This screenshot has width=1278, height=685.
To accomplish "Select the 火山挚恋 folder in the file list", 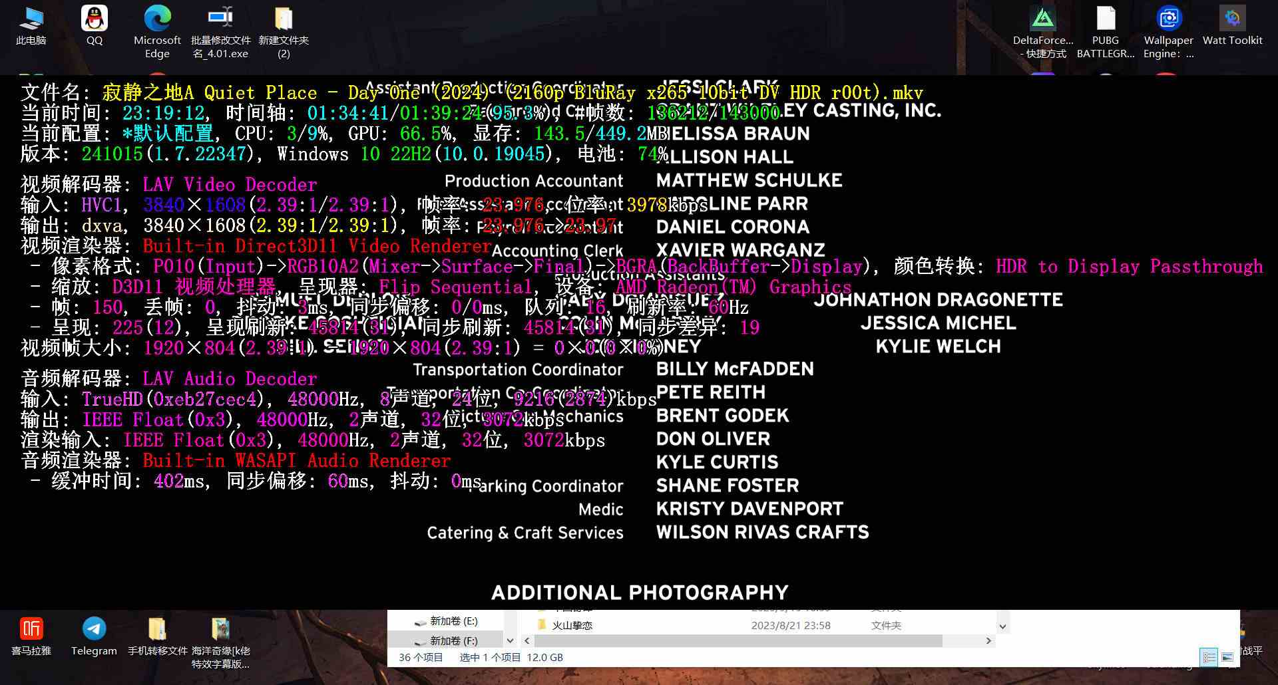I will click(x=572, y=626).
